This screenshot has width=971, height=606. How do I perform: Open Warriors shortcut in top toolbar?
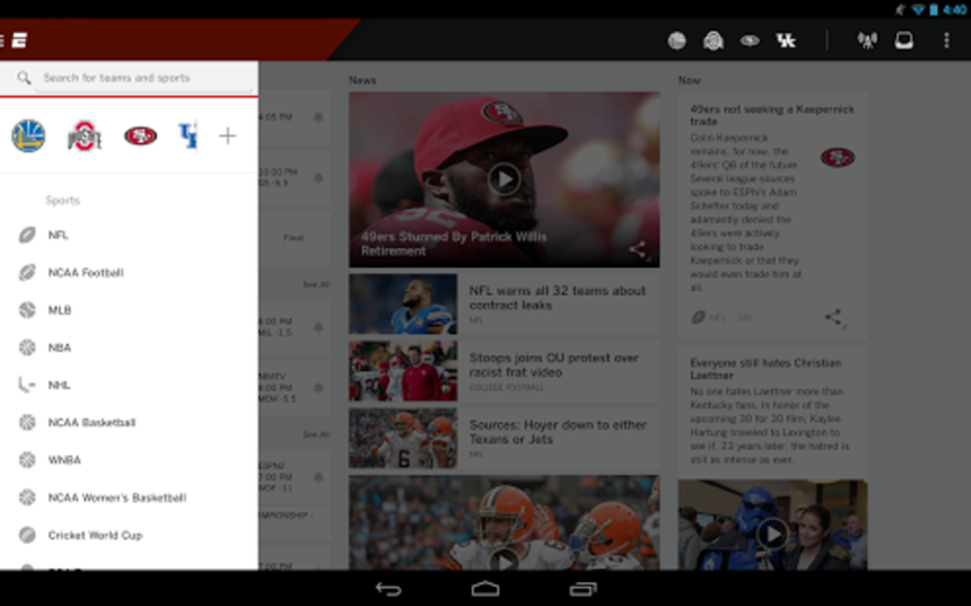pos(677,41)
